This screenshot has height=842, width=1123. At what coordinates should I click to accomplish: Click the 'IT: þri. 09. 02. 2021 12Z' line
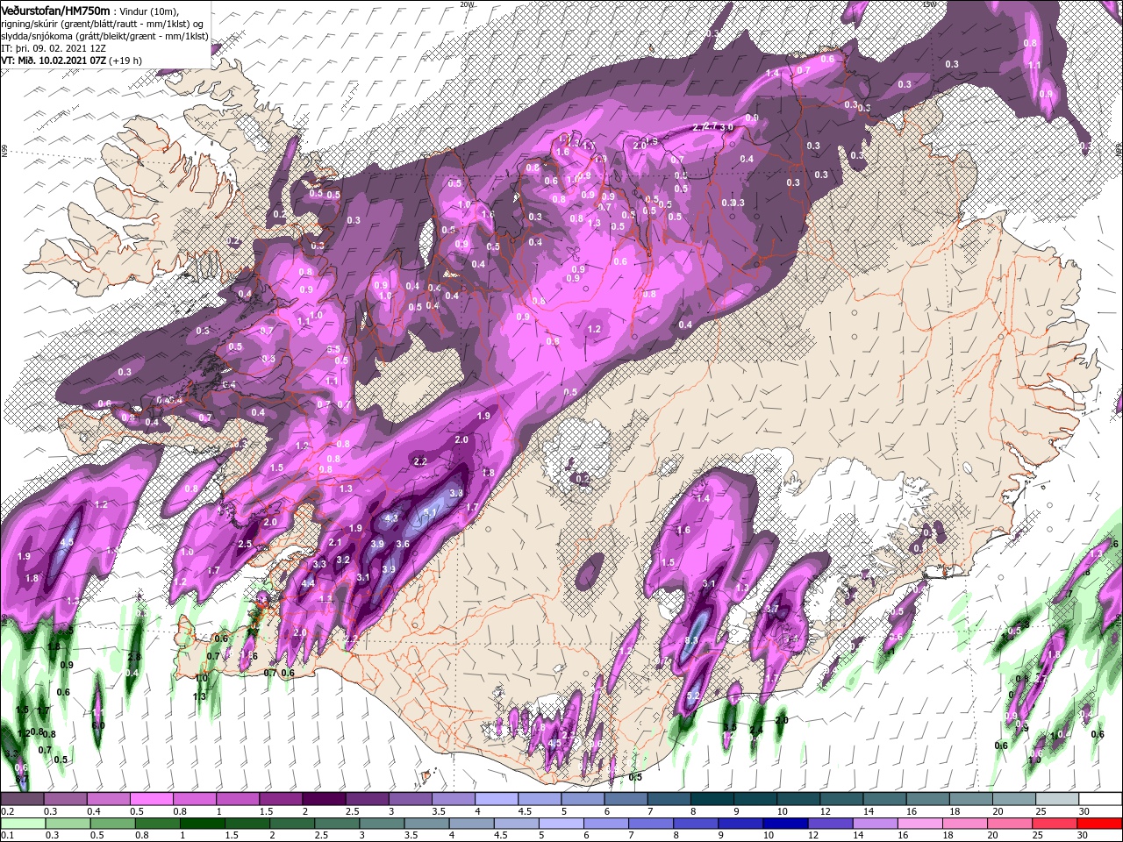click(x=52, y=47)
